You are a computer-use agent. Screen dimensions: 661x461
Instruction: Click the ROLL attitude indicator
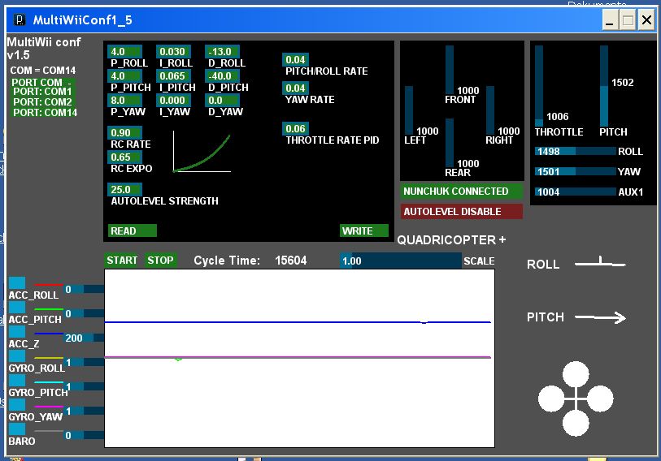pyautogui.click(x=600, y=263)
